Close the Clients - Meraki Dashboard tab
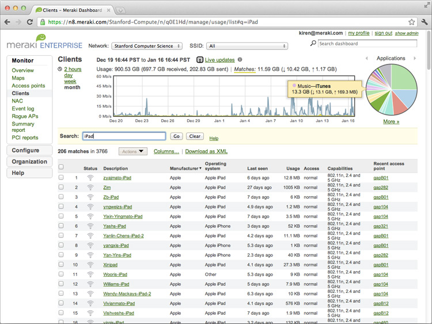432x324 pixels. [x=108, y=10]
